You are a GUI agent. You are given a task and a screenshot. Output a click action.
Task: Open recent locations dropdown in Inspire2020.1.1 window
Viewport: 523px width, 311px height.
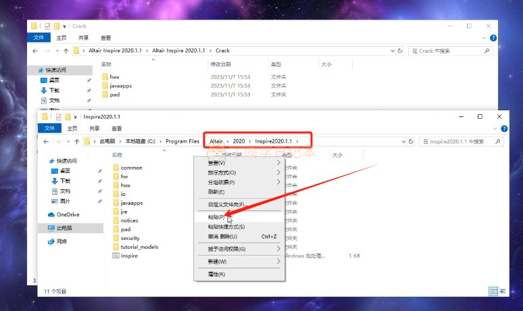(68, 141)
